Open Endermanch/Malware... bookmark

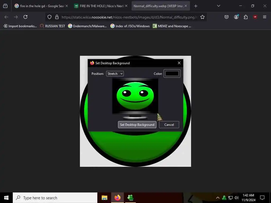pos(87,26)
